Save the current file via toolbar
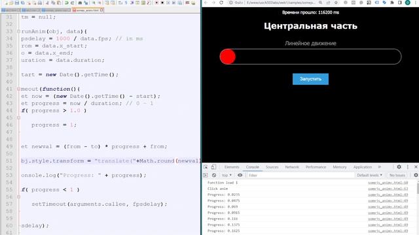419x235 pixels. point(17,3)
